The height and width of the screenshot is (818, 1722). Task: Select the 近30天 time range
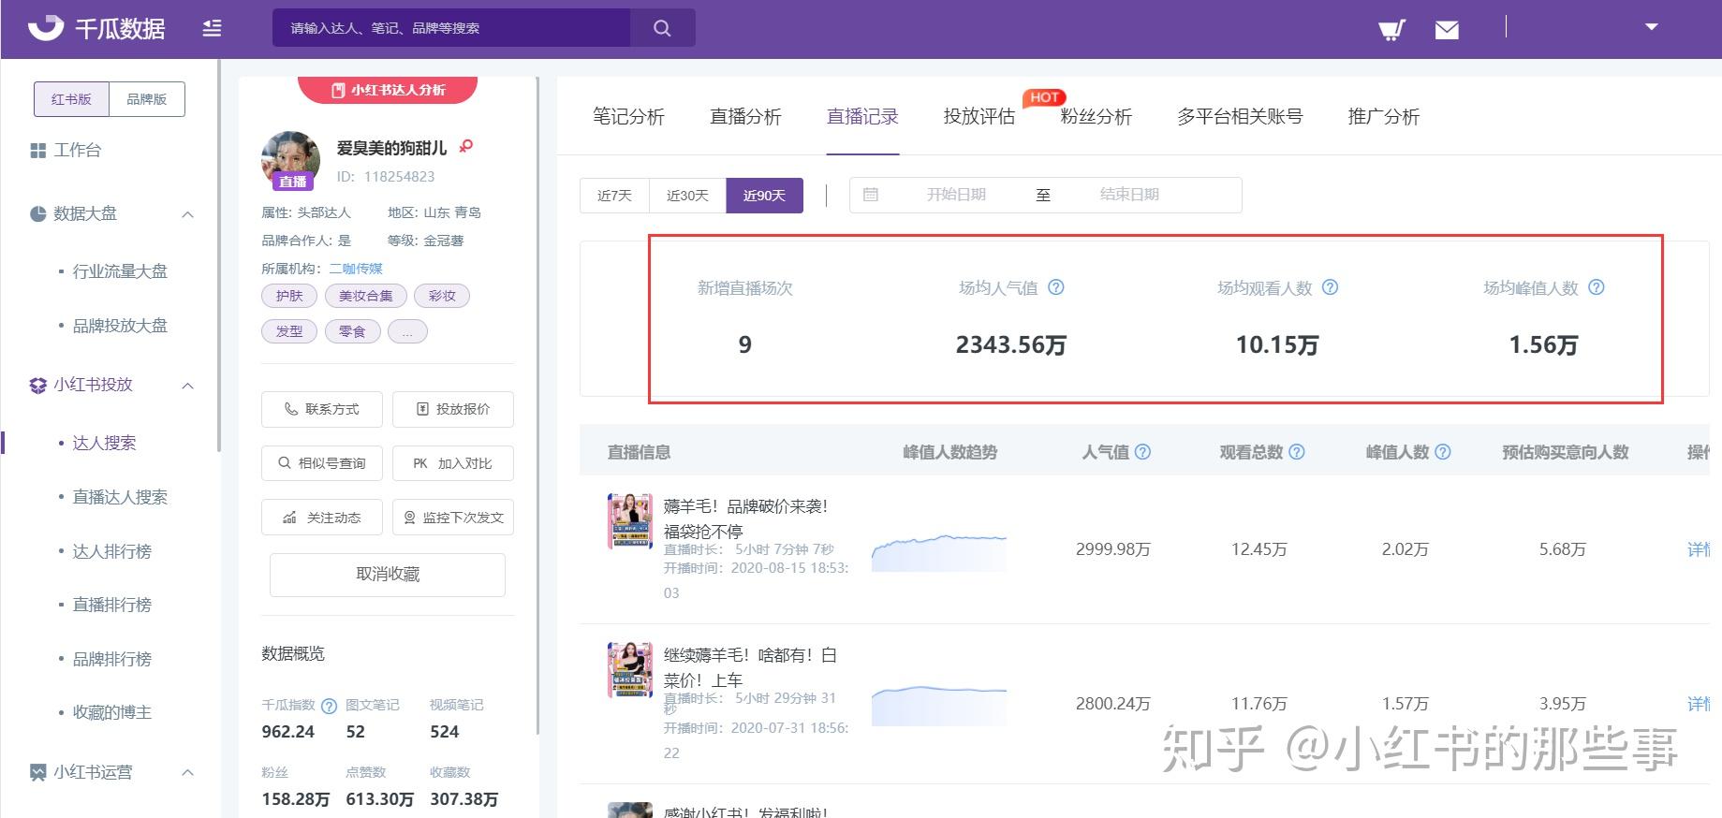pyautogui.click(x=687, y=196)
